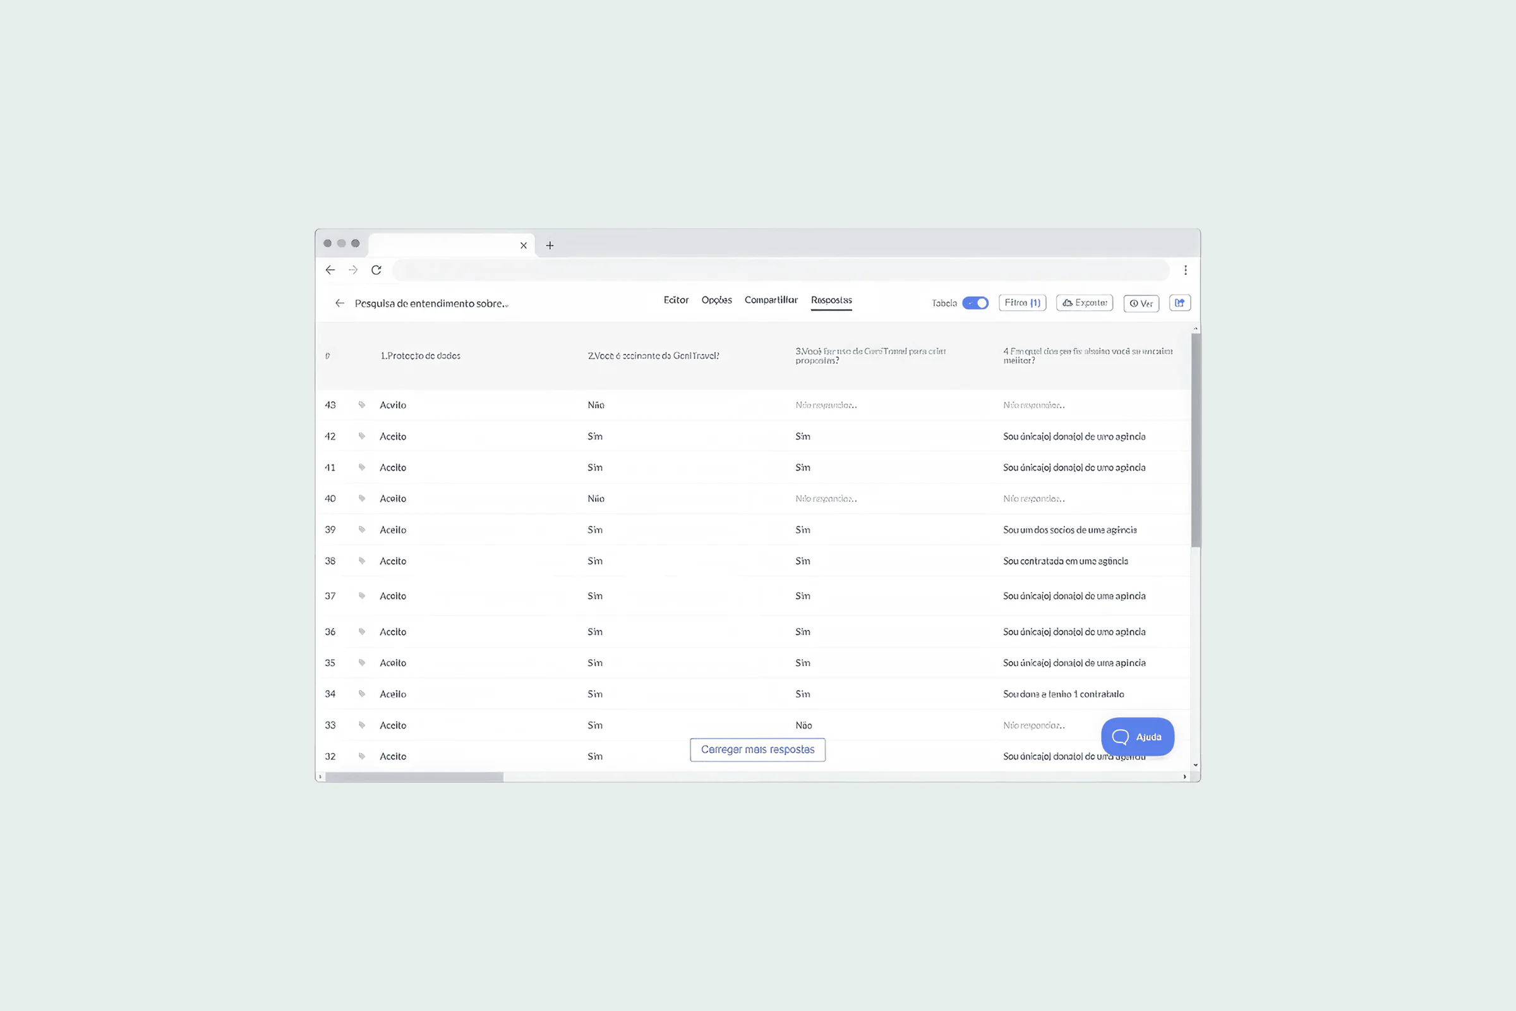
Task: Click the browser forward arrow
Action: tap(353, 270)
